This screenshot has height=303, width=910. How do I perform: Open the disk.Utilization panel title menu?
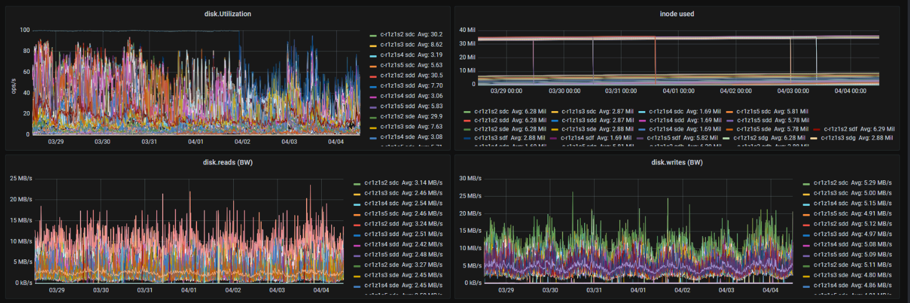point(227,14)
